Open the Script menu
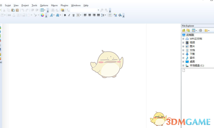This screenshot has width=214, height=128. click(x=8, y=5)
